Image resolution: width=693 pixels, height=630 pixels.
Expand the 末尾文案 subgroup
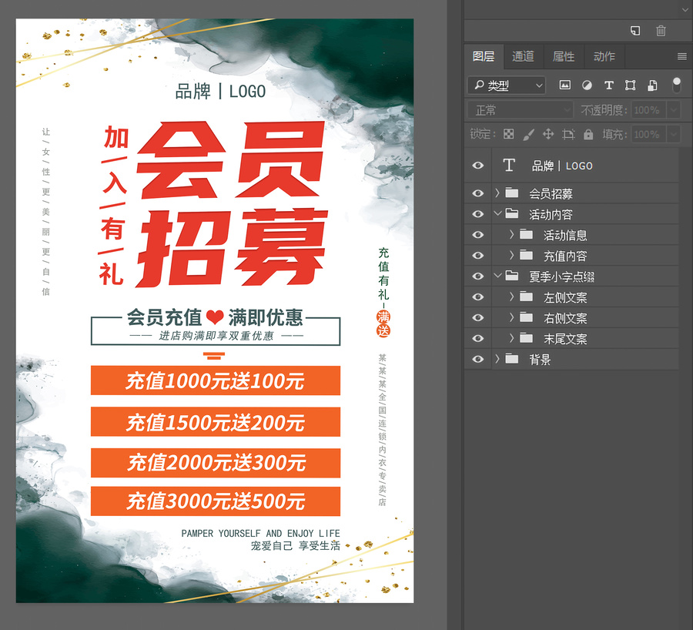click(x=512, y=338)
